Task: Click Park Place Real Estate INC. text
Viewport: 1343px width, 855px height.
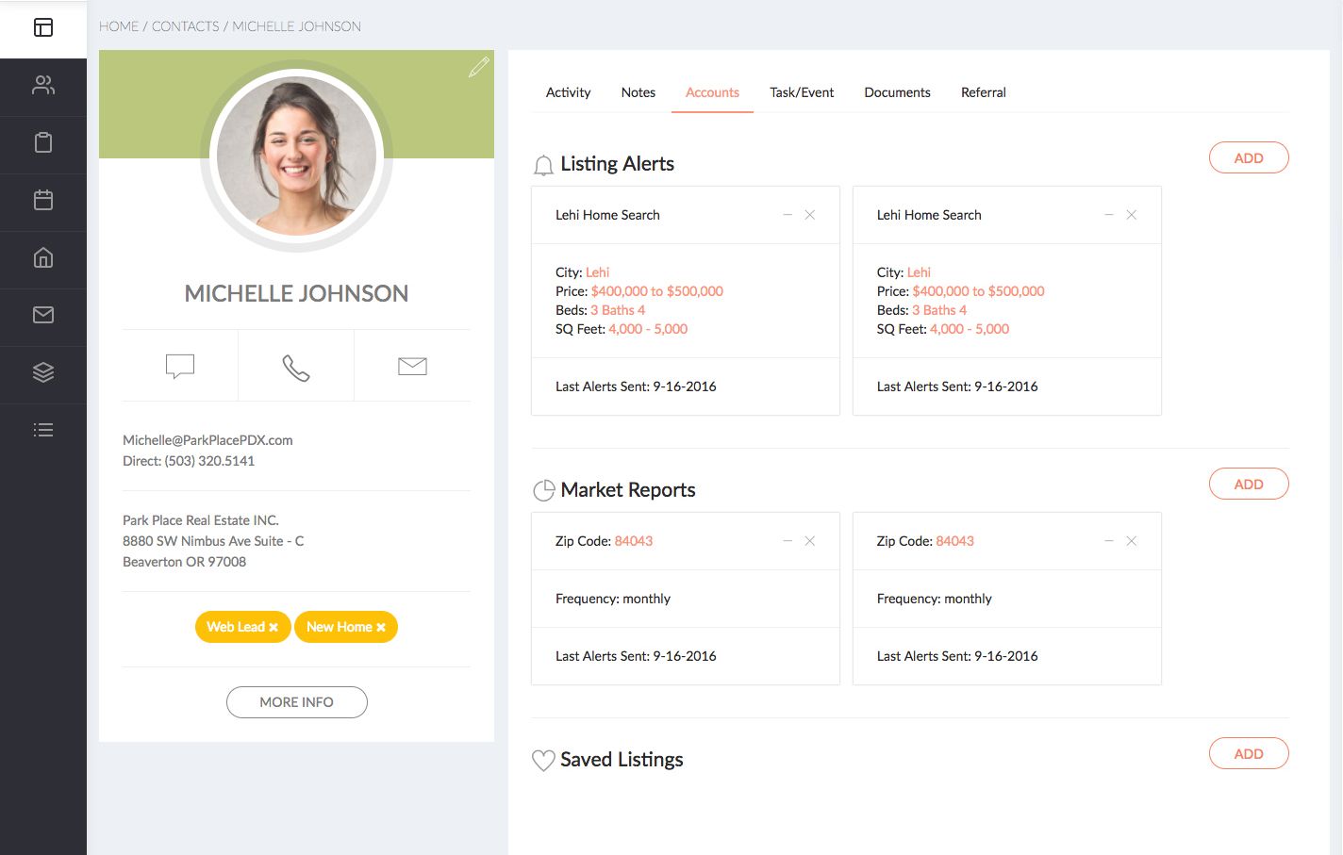Action: [201, 520]
